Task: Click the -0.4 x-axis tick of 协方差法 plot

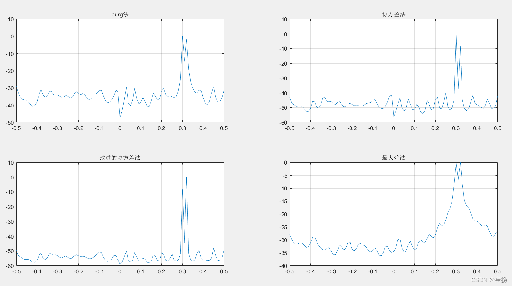Action: (x=310, y=128)
